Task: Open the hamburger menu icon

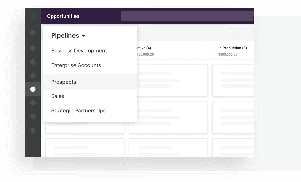Action: click(33, 16)
